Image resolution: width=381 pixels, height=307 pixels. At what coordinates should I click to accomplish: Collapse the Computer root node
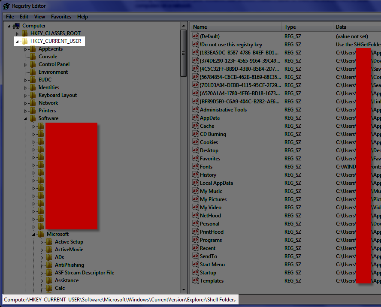tap(9, 26)
